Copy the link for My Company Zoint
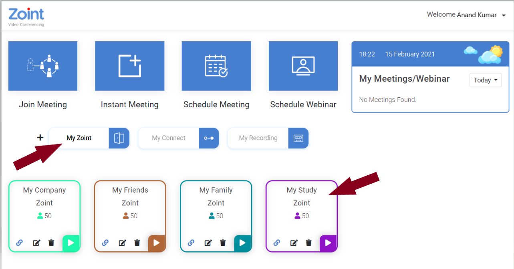 pyautogui.click(x=19, y=243)
